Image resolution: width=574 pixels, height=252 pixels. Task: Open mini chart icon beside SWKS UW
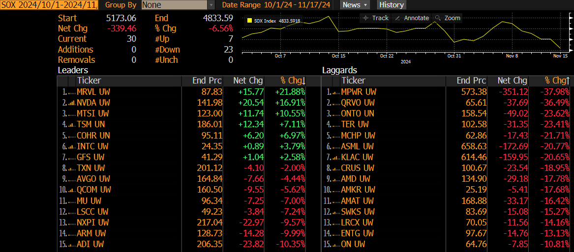coord(335,212)
